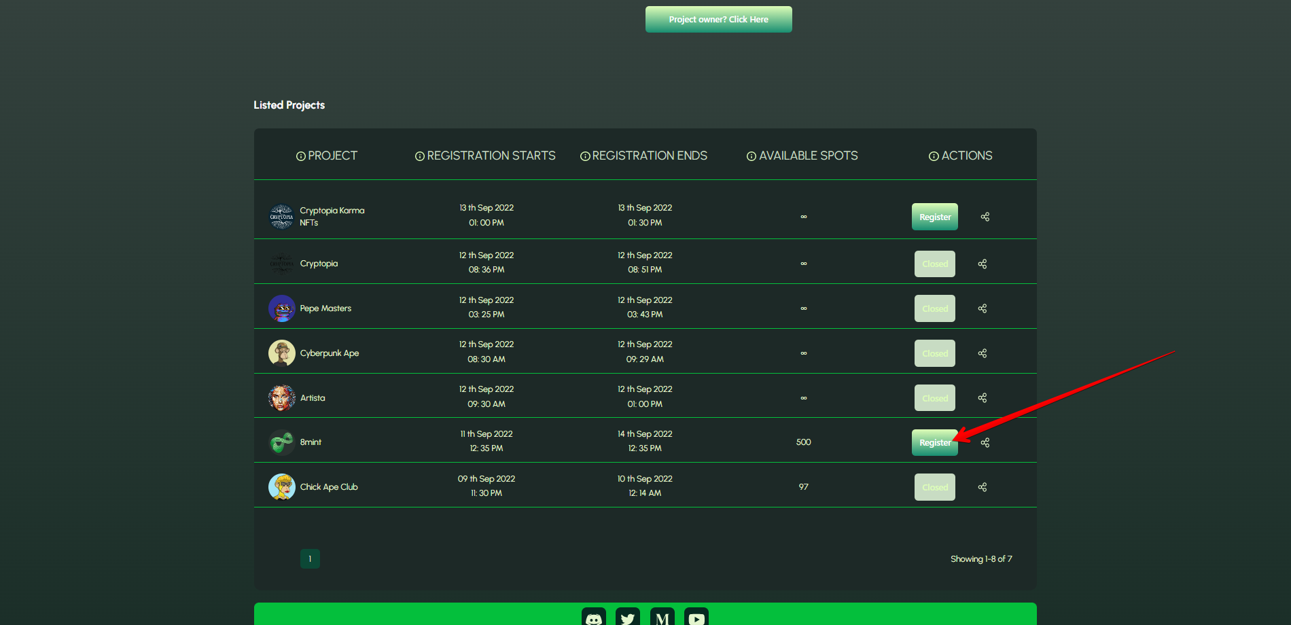Open the Discord link in footer

pos(593,618)
